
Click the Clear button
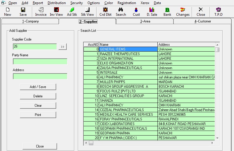[x=38, y=106]
